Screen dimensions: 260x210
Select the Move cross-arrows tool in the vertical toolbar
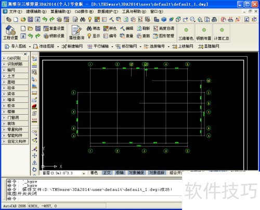pyautogui.click(x=34, y=155)
